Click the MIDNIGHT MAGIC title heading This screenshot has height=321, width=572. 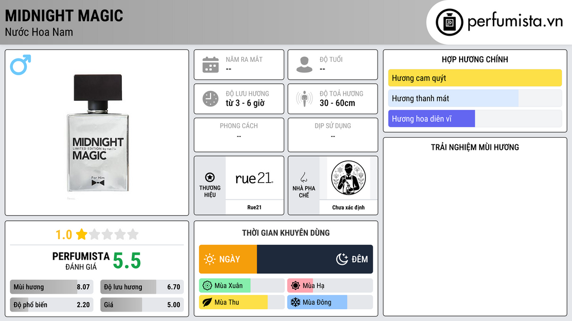click(x=64, y=16)
